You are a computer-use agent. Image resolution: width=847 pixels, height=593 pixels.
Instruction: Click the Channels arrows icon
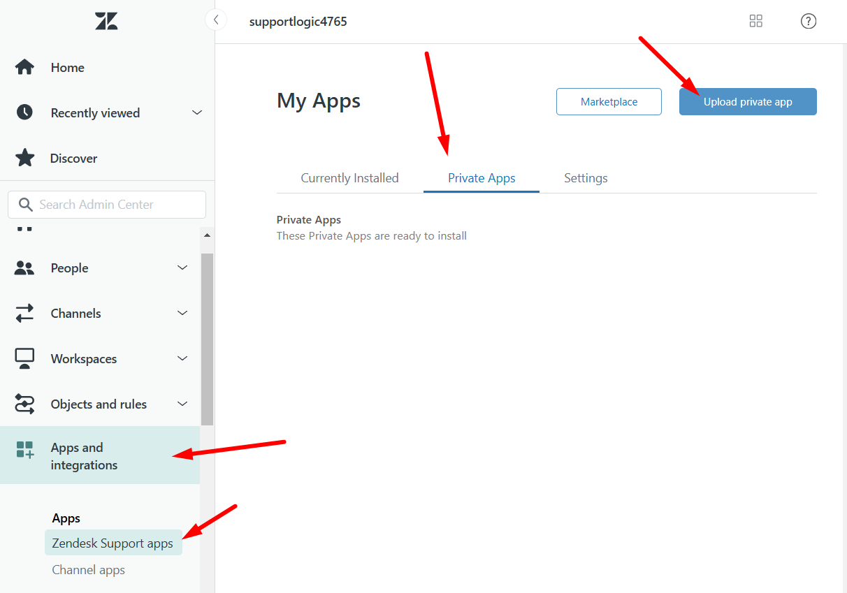[24, 313]
